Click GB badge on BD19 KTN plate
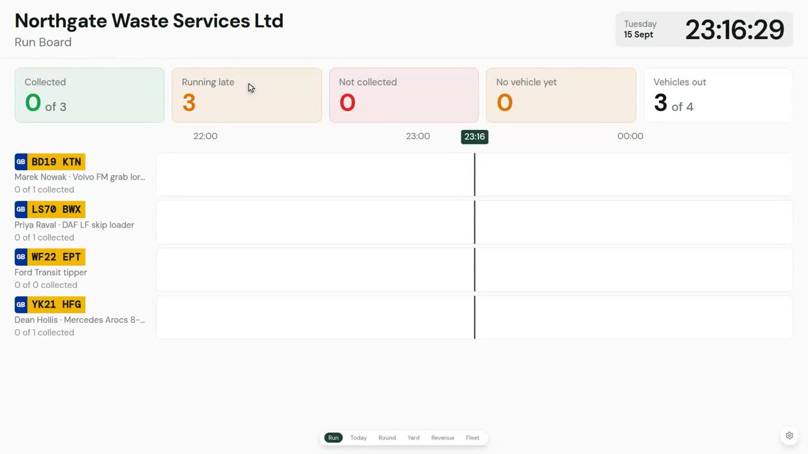This screenshot has width=808, height=454. coord(21,162)
